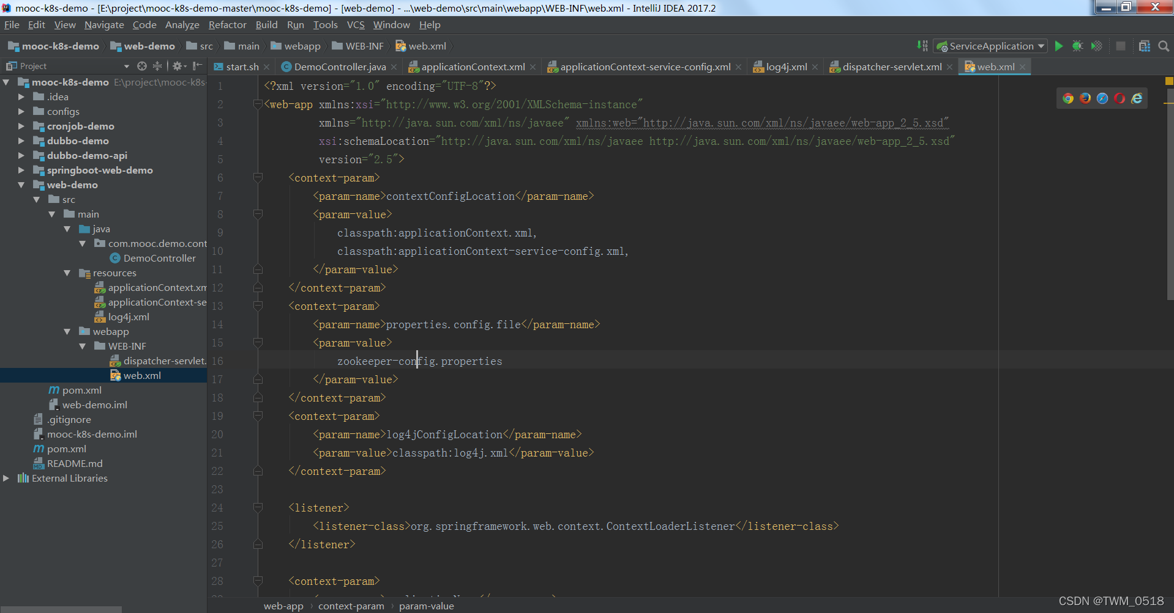The width and height of the screenshot is (1174, 613).
Task: Expand the configs folder
Action: pos(21,111)
